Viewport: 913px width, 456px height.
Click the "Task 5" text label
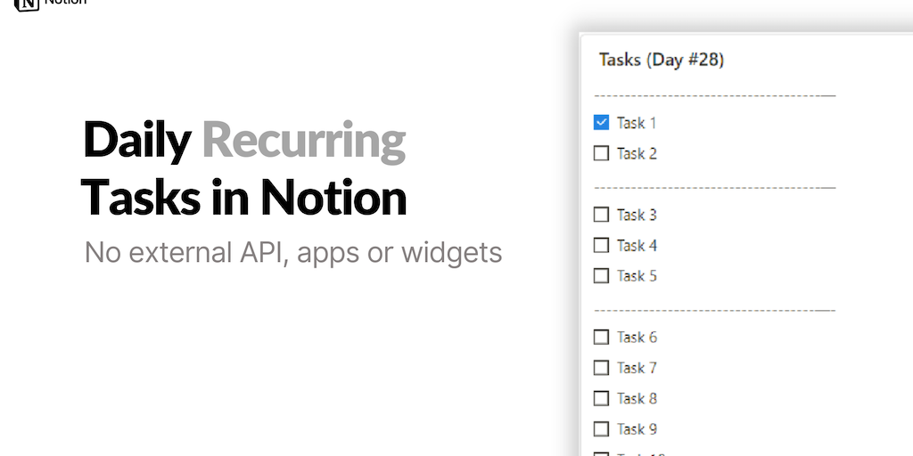[637, 276]
